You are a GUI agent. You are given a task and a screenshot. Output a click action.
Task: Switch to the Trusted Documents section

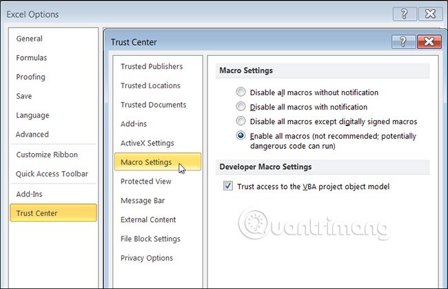point(153,105)
